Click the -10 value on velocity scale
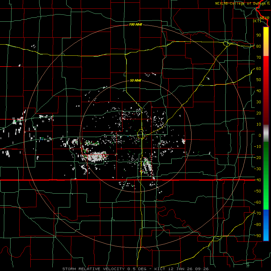271x271 pixels. pos(257,147)
